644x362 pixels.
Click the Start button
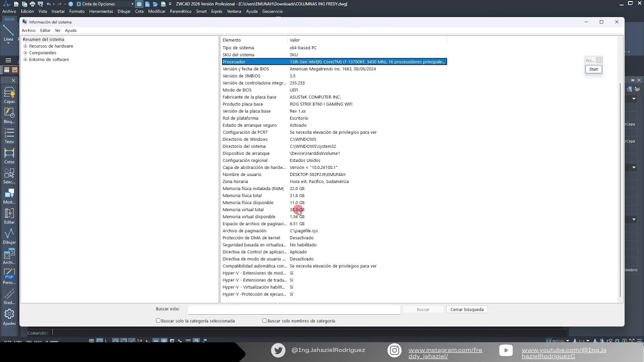(x=594, y=69)
